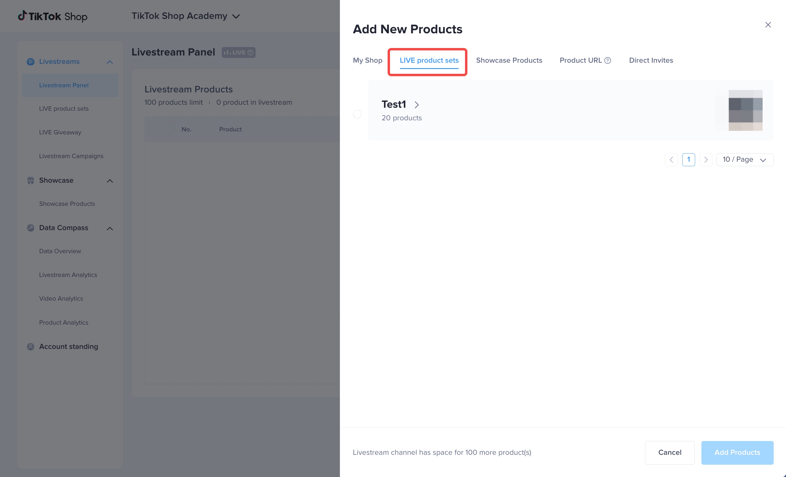Switch to Showcase Products tab
The height and width of the screenshot is (477, 786).
[x=509, y=60]
